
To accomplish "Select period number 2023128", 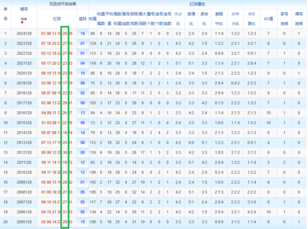I will tap(24, 43).
